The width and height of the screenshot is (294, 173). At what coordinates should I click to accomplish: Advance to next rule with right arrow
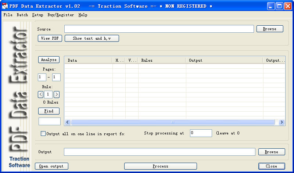(x=56, y=94)
